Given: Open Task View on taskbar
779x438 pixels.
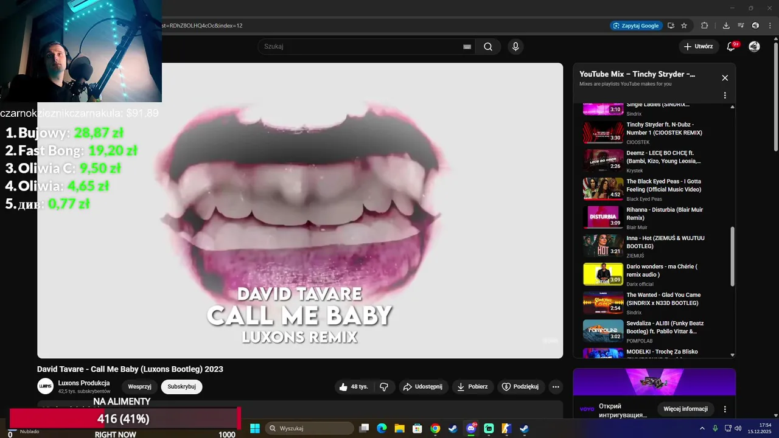Looking at the screenshot, I should pos(364,428).
